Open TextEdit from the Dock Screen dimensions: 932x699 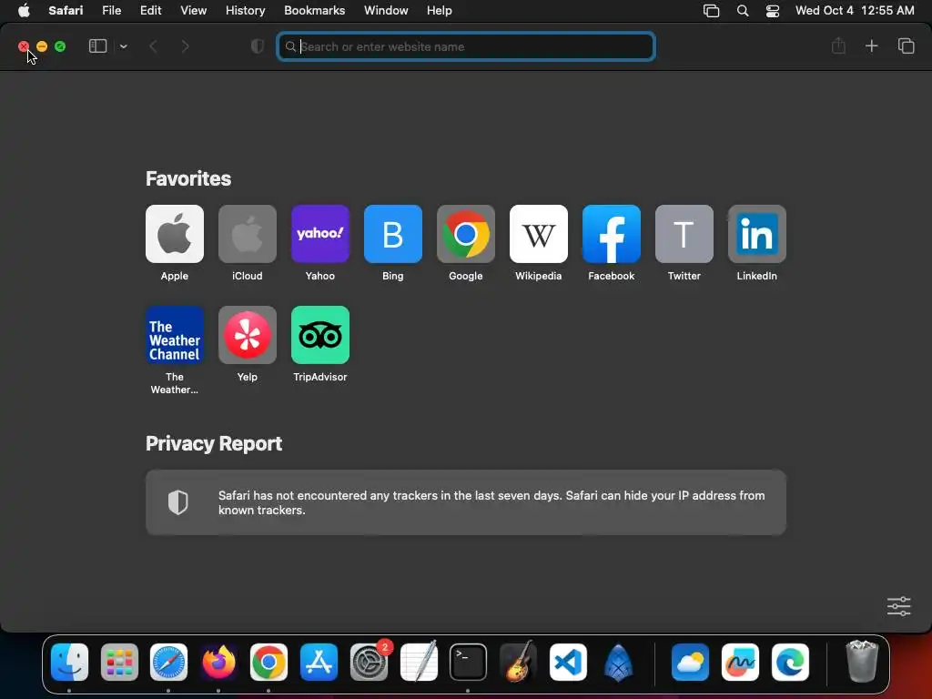click(x=419, y=662)
